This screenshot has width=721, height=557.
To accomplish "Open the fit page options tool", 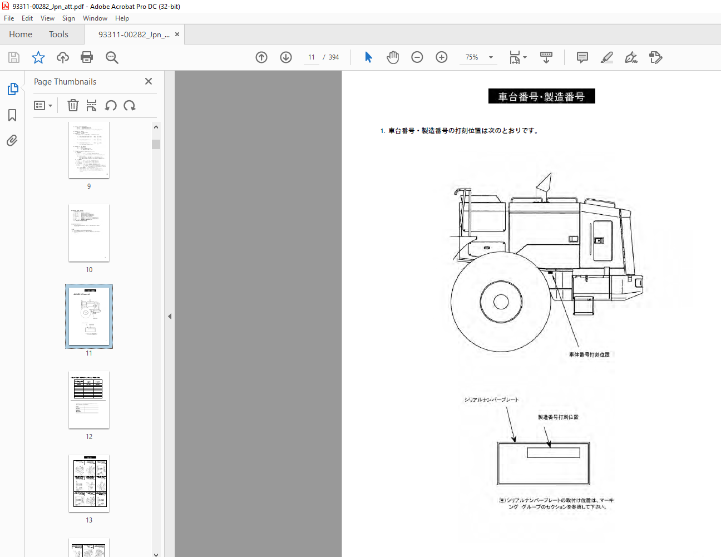I will pos(515,57).
